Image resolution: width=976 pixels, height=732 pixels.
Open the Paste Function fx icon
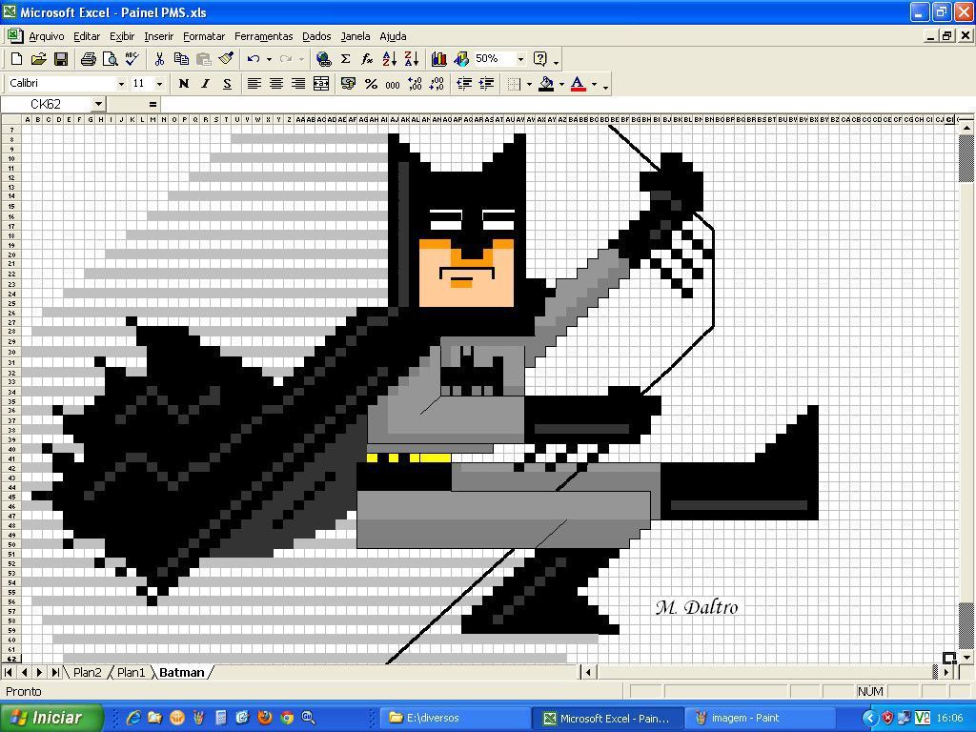pyautogui.click(x=367, y=59)
